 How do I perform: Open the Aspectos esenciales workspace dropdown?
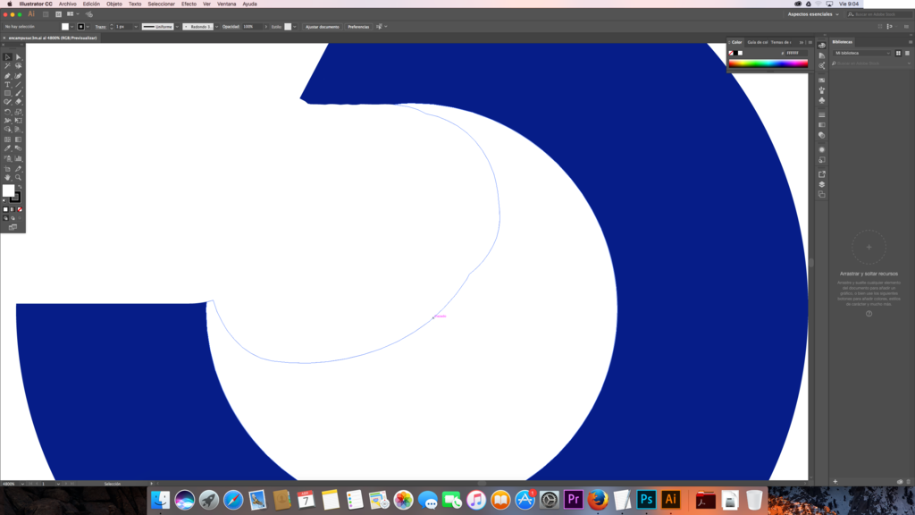[x=813, y=14]
